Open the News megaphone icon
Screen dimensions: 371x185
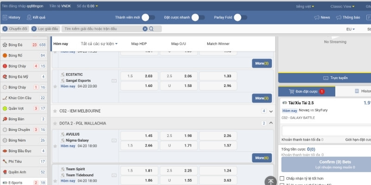click(317, 17)
